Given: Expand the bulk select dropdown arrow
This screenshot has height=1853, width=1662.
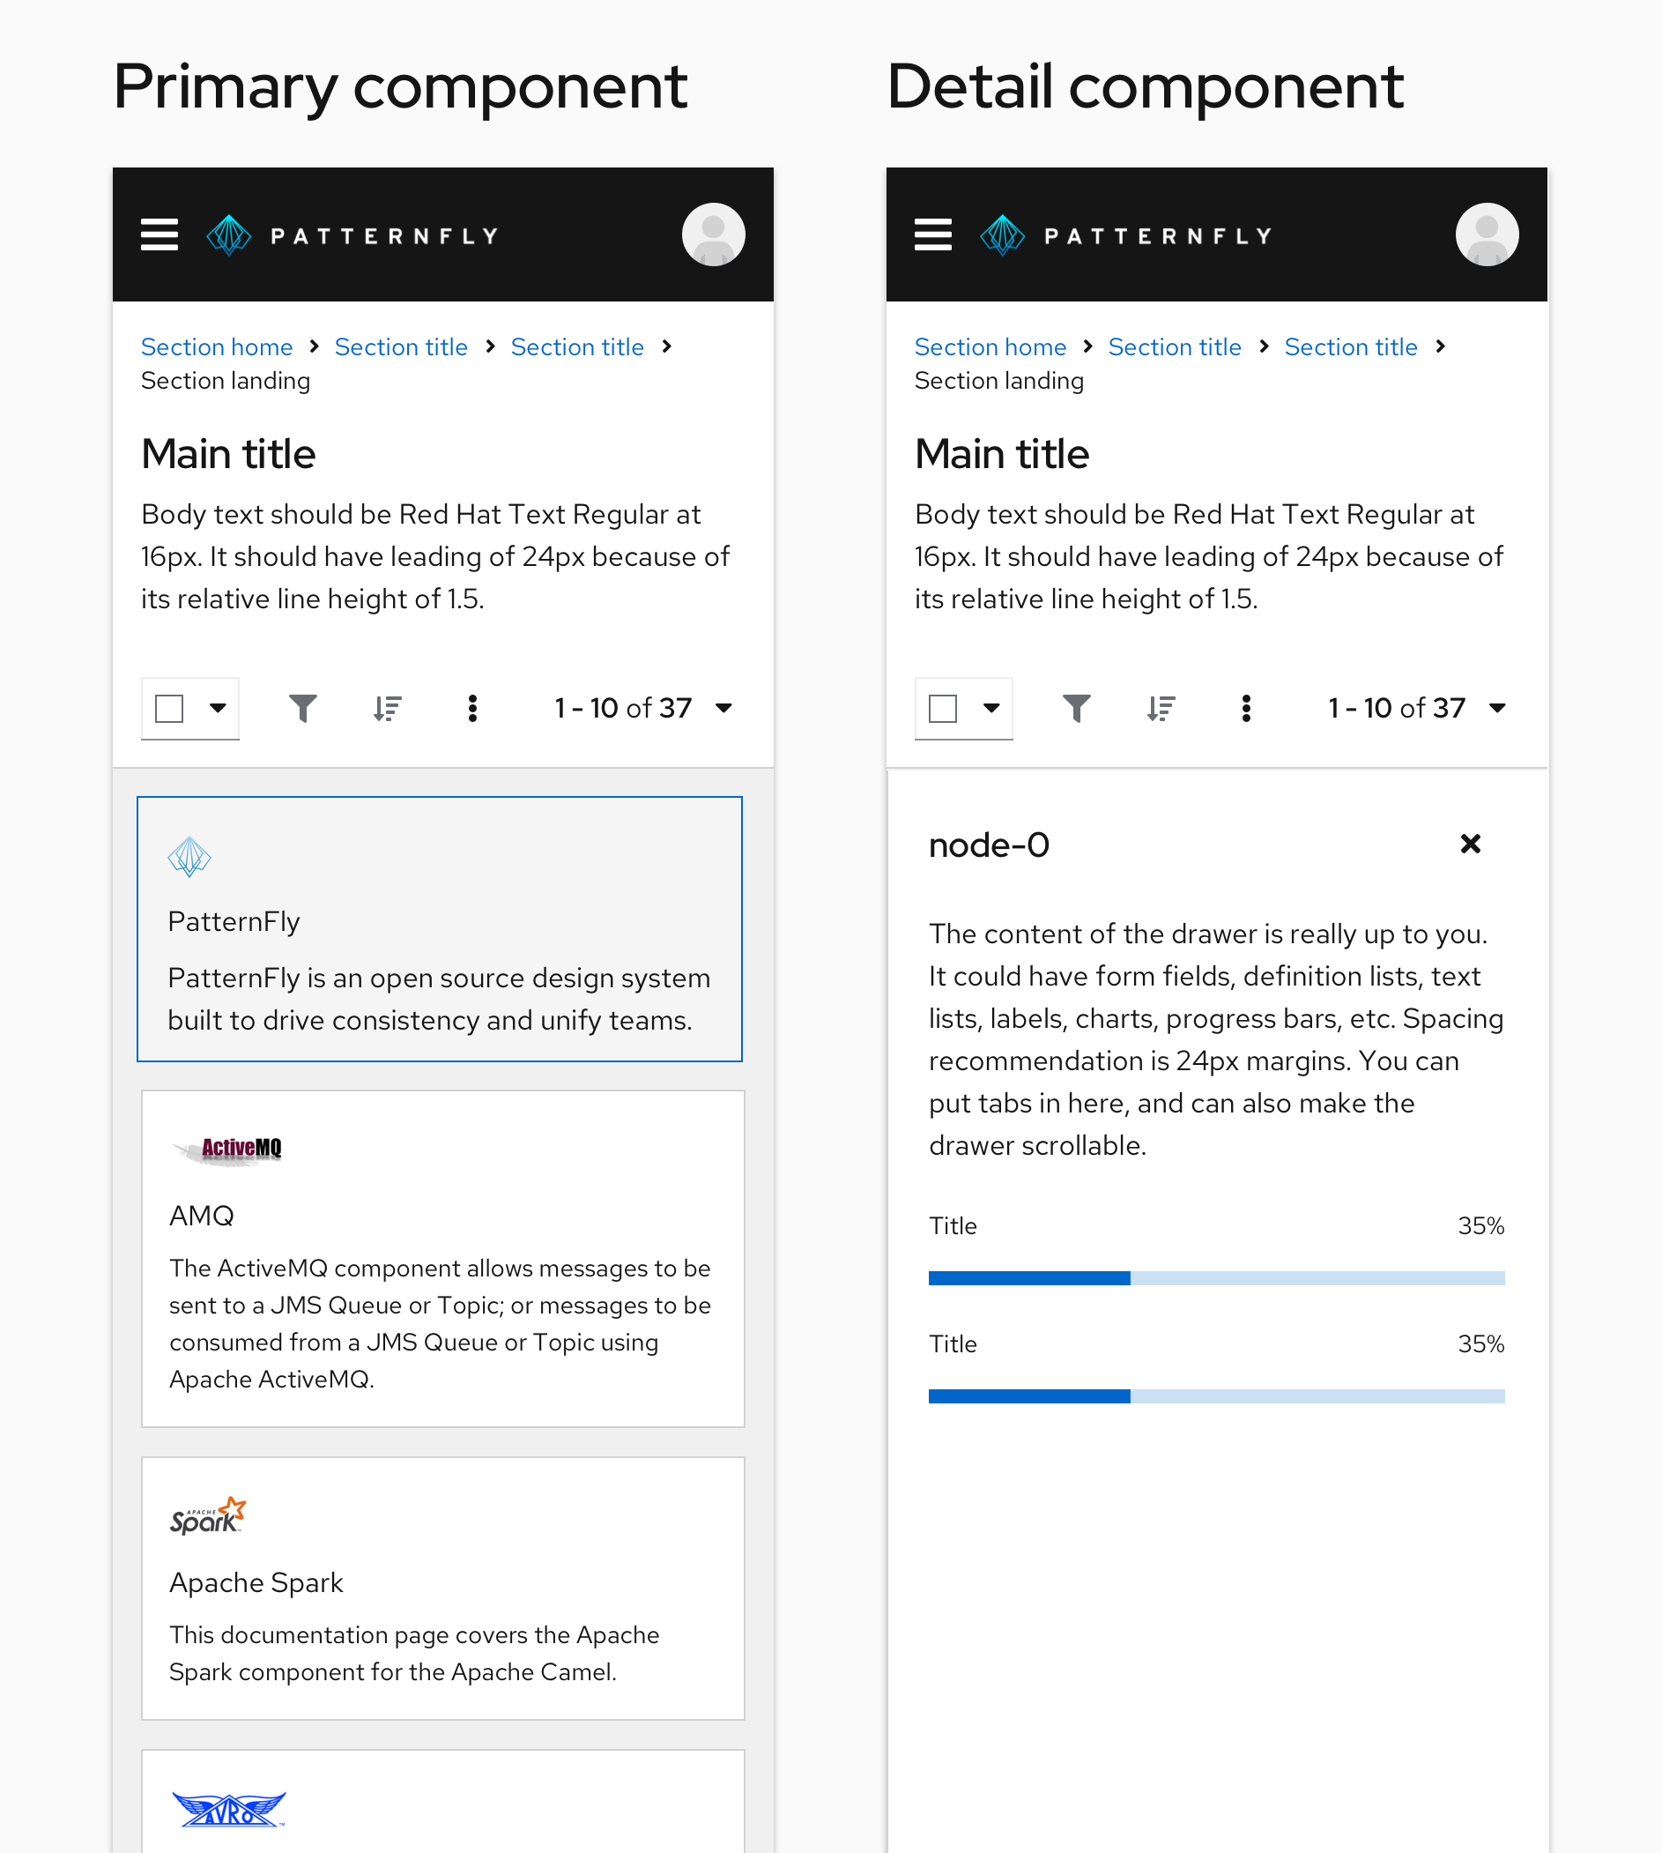Looking at the screenshot, I should [x=218, y=708].
